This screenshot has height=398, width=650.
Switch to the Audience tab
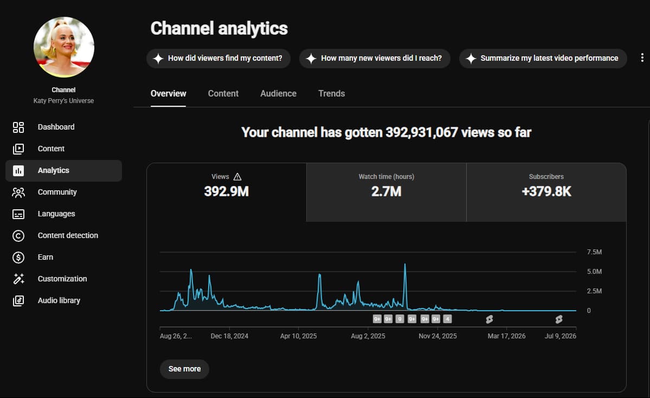point(278,94)
